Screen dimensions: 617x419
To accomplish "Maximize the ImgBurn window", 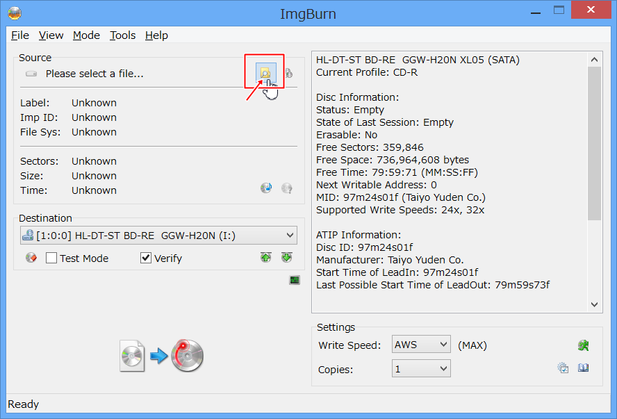I will tap(559, 10).
